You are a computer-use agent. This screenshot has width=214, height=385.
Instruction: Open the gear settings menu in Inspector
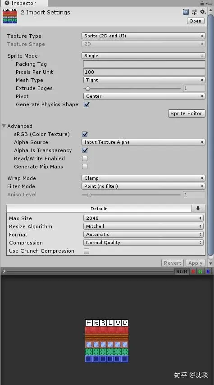click(203, 12)
